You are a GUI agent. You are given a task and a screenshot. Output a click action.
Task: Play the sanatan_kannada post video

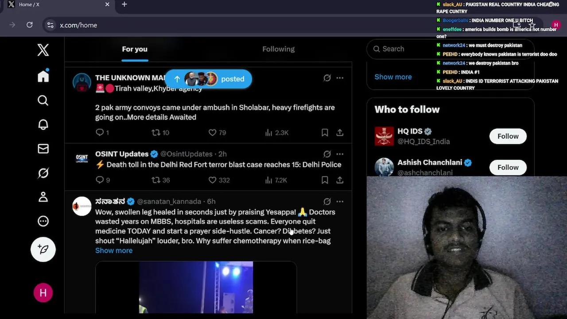coord(196,287)
